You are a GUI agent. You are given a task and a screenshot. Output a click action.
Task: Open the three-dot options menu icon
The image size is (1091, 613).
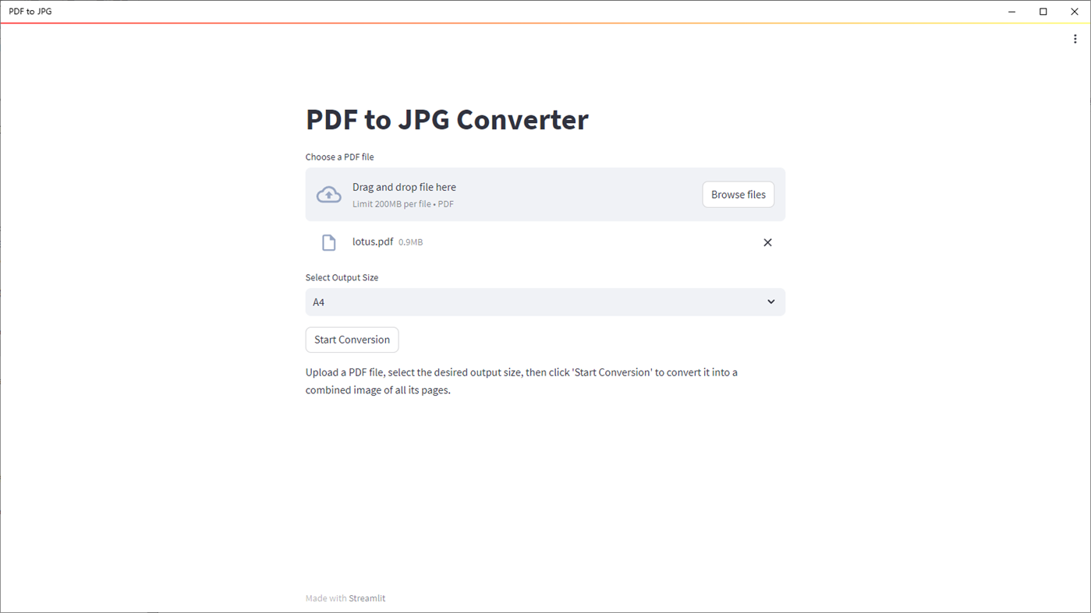click(1075, 38)
